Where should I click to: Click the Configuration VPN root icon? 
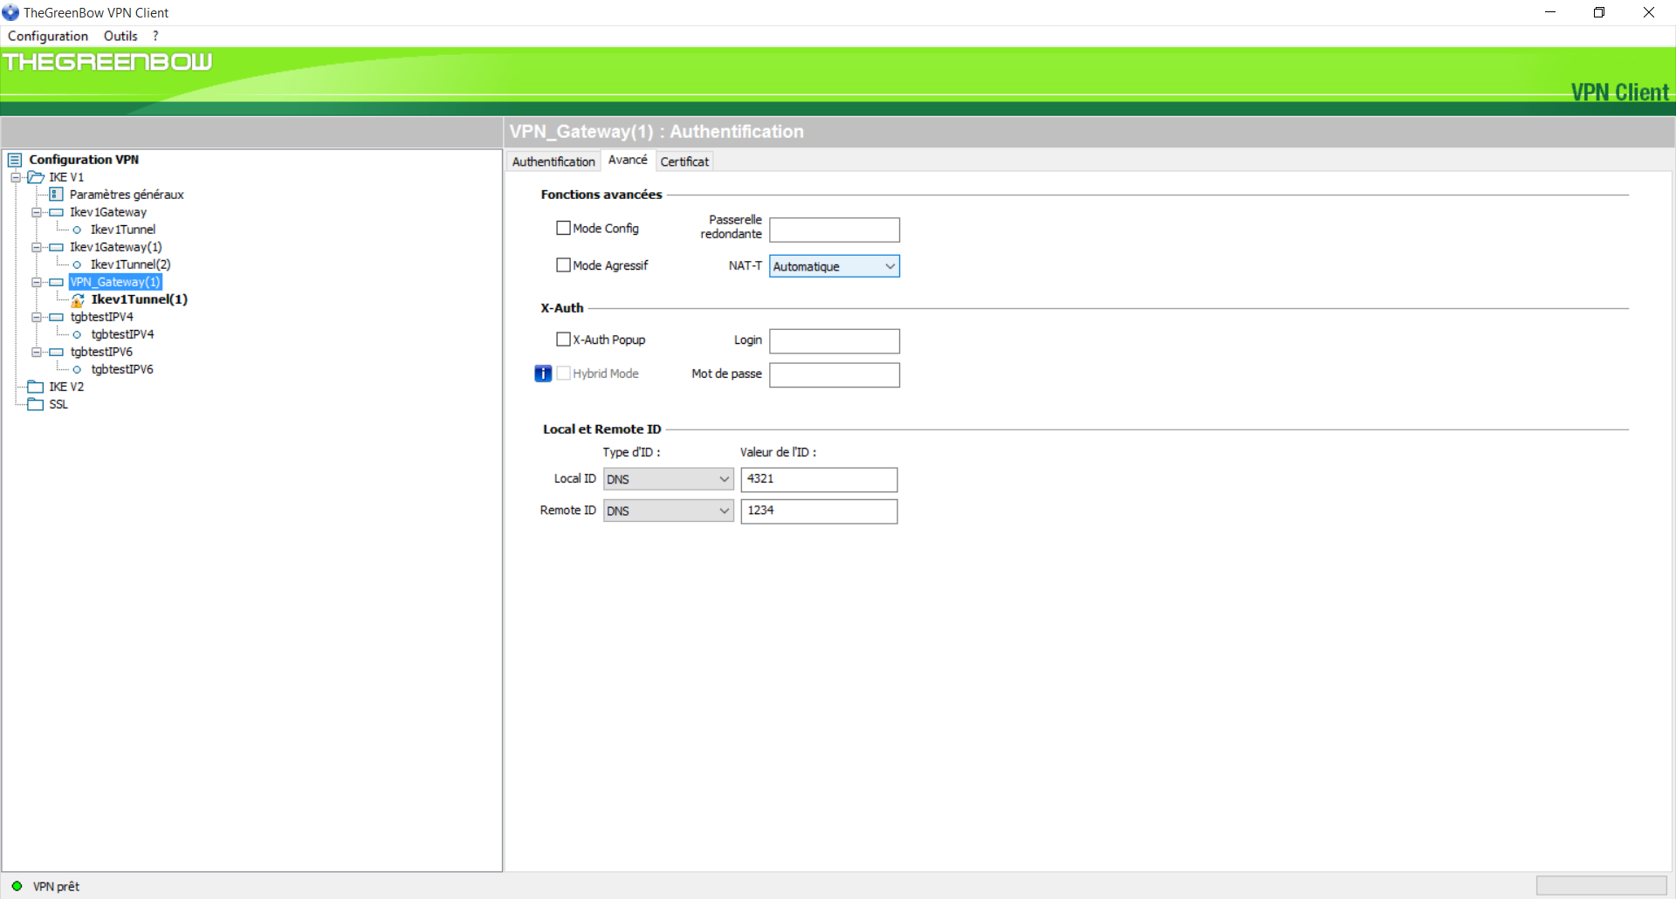pos(15,160)
